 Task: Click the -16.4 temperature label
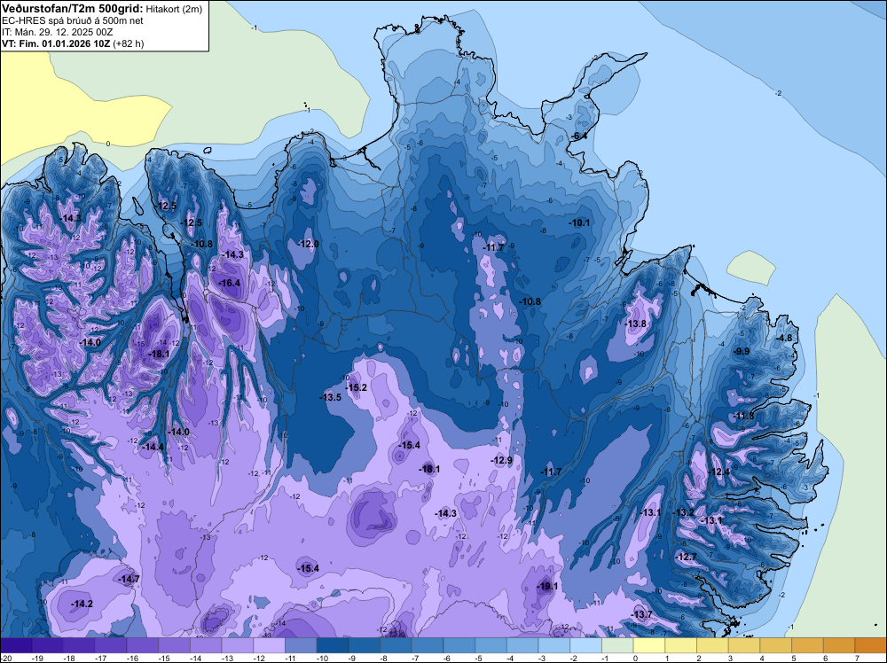tap(229, 283)
